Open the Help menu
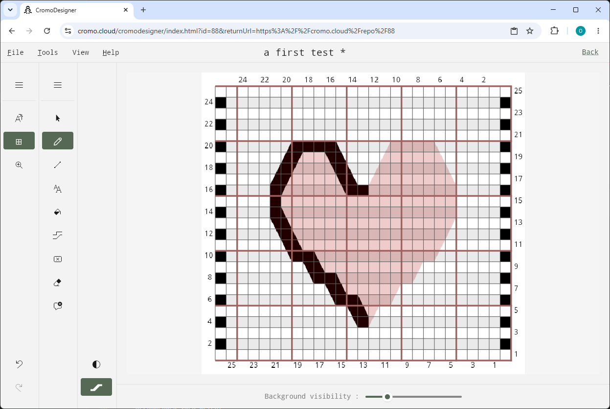 [111, 52]
